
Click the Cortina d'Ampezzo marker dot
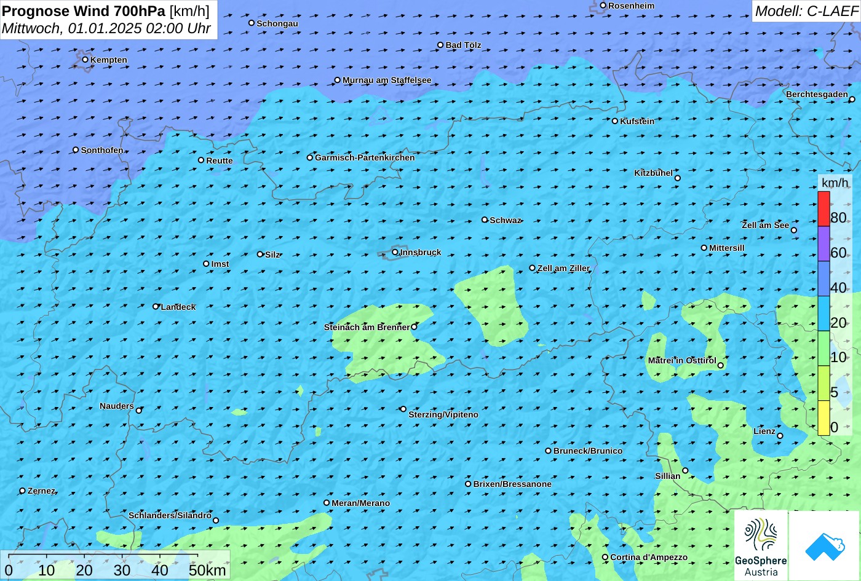(x=605, y=557)
